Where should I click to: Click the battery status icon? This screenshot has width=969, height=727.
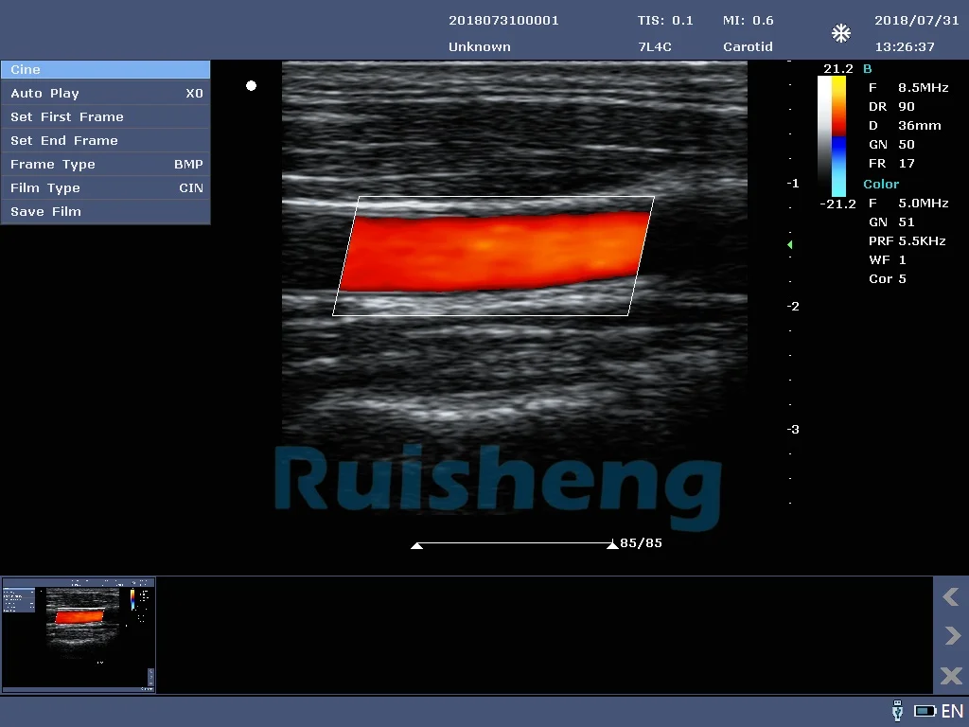coord(925,711)
